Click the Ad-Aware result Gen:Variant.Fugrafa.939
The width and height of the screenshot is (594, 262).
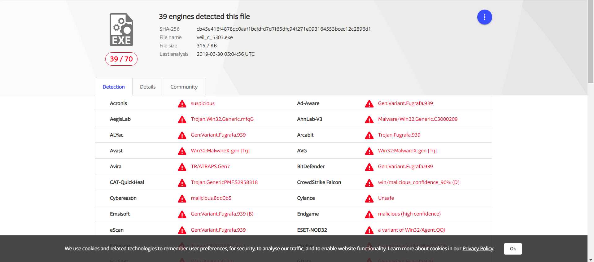point(405,103)
